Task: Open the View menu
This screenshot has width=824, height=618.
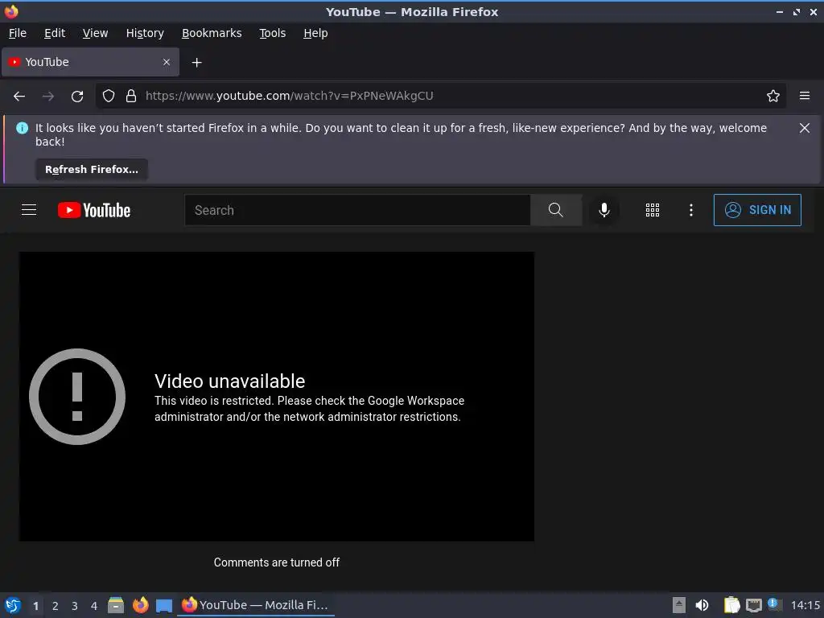Action: pyautogui.click(x=95, y=33)
